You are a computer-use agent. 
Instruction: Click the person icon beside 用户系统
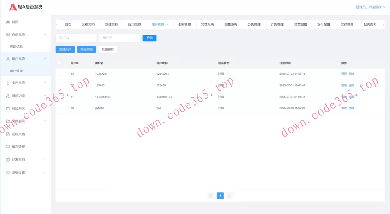point(8,59)
